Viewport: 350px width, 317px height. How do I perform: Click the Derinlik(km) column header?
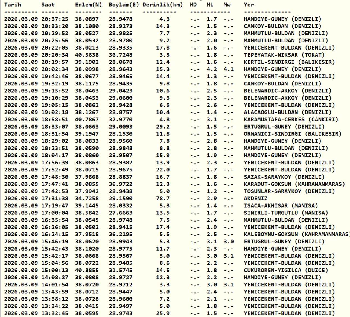(163, 5)
